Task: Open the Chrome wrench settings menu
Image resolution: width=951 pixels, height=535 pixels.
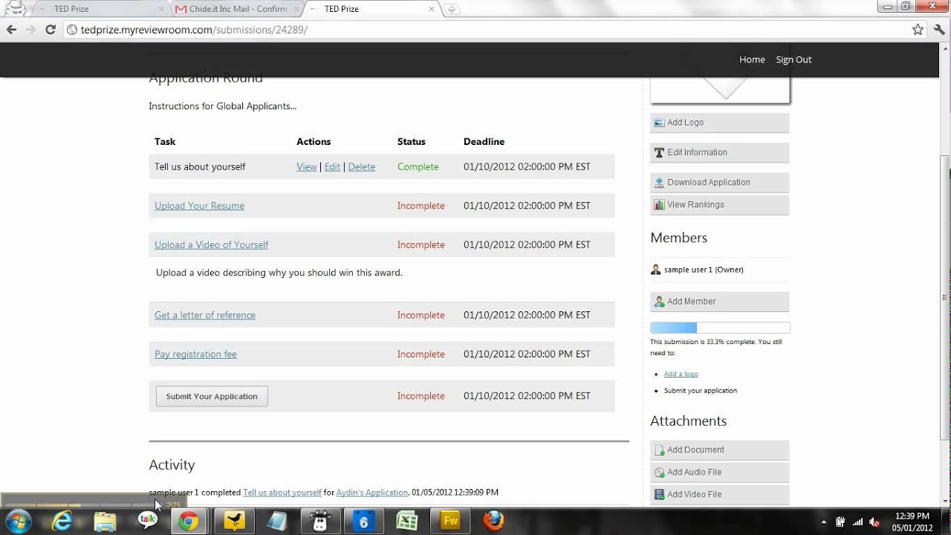Action: [939, 30]
